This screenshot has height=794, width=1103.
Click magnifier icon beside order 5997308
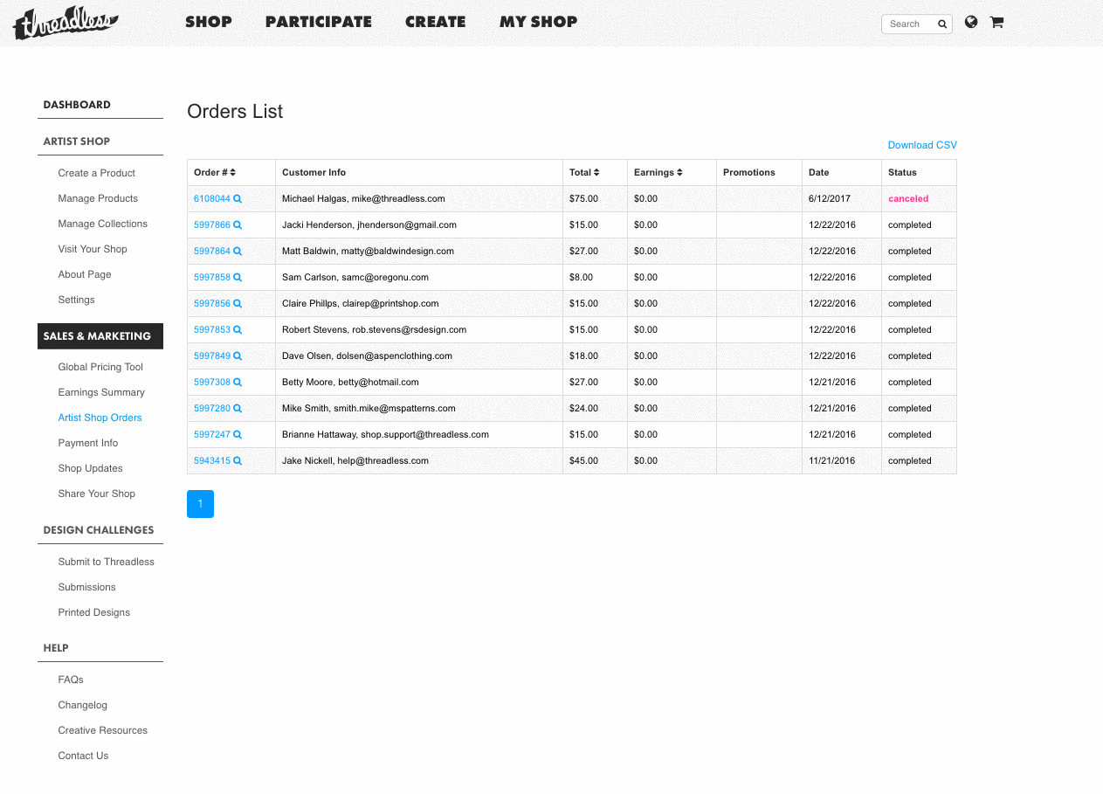click(x=238, y=383)
